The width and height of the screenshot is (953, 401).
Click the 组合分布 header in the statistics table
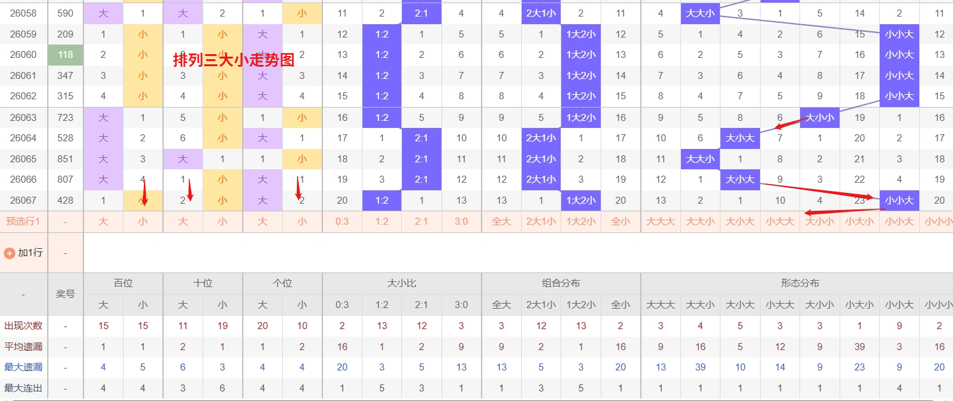[x=561, y=283]
